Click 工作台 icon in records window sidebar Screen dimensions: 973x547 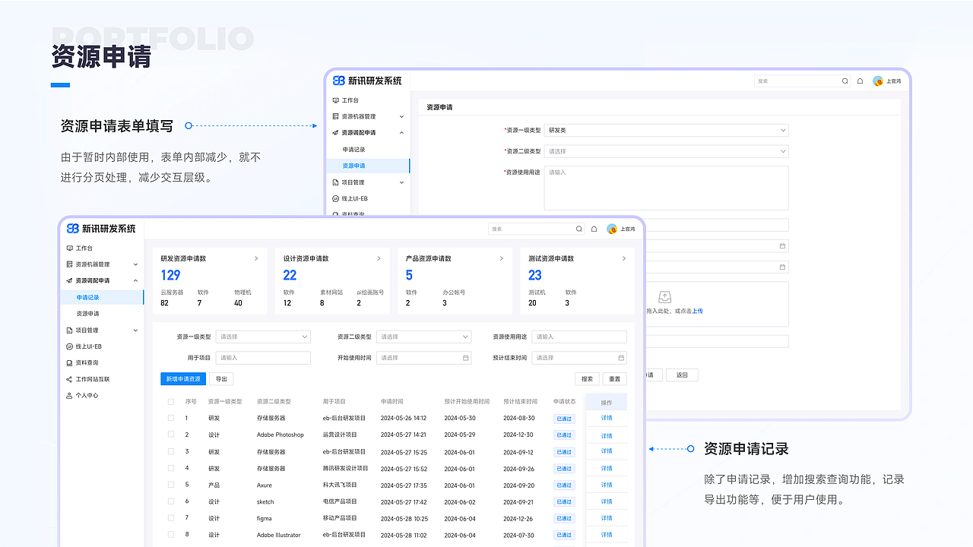pyautogui.click(x=70, y=248)
